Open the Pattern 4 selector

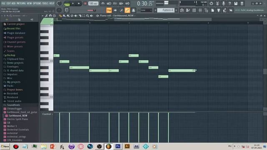[166, 10]
